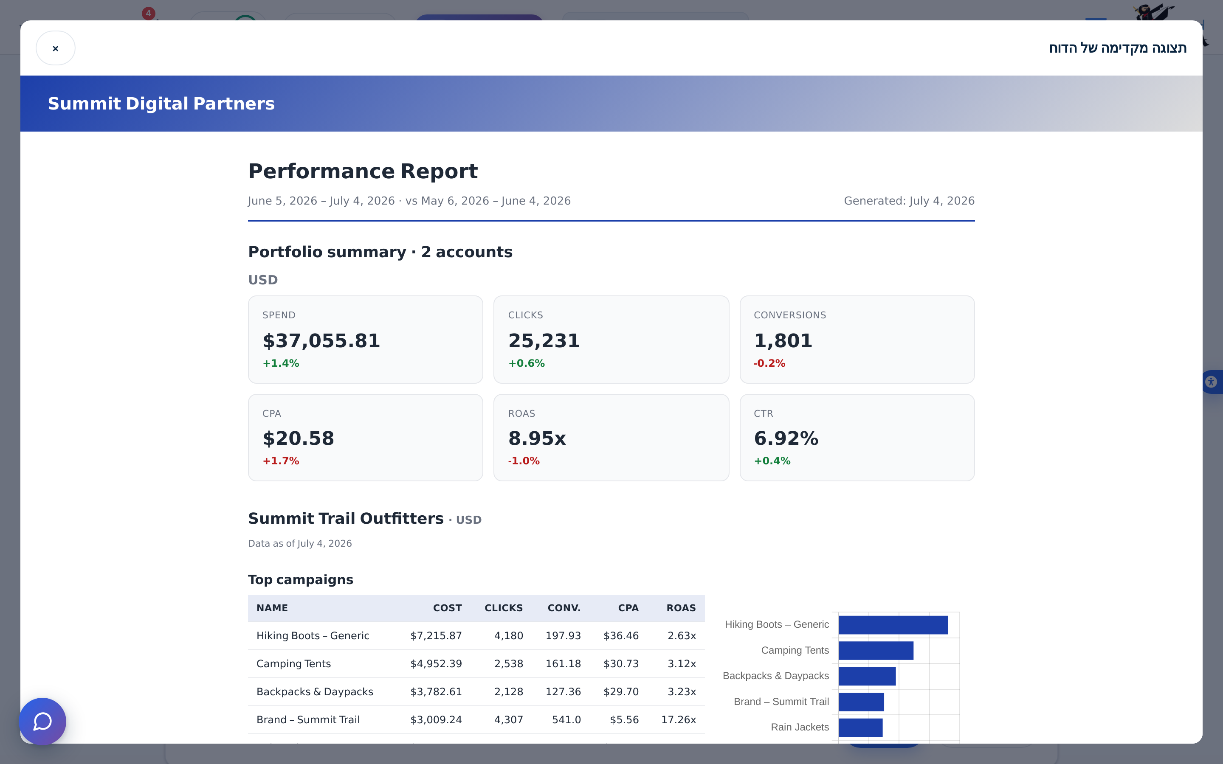Click the +1.7% CPA change
1223x764 pixels.
281,461
